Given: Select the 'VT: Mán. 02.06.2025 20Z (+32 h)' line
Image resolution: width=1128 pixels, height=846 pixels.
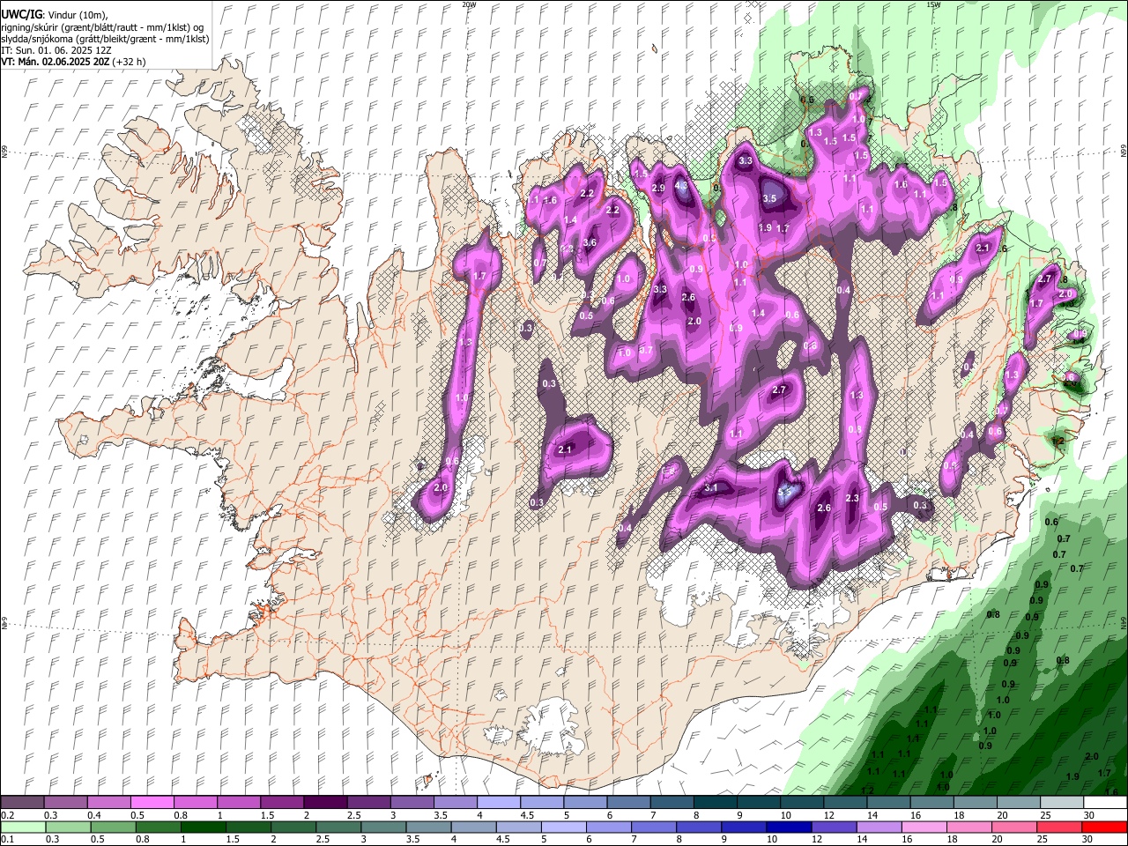Looking at the screenshot, I should tap(73, 62).
